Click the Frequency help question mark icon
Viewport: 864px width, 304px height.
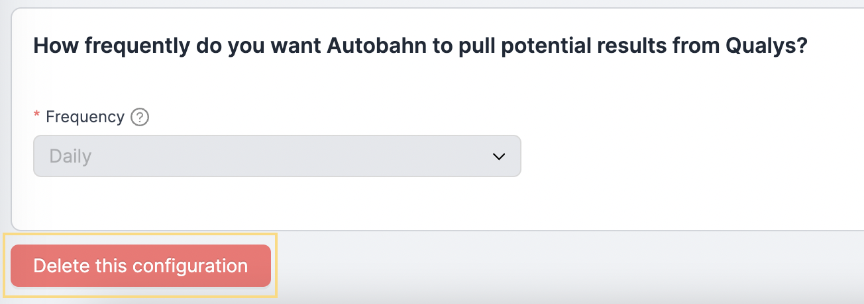point(139,118)
